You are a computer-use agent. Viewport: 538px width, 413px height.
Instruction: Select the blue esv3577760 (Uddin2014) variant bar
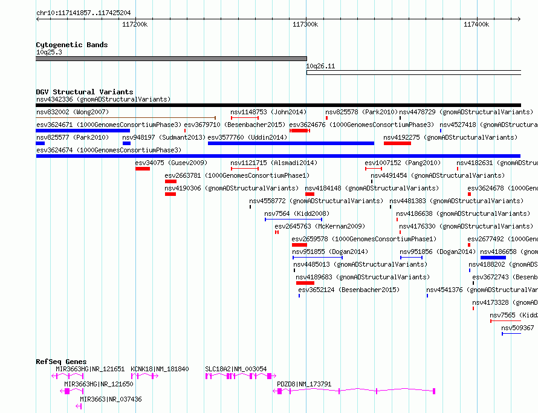[x=291, y=143]
